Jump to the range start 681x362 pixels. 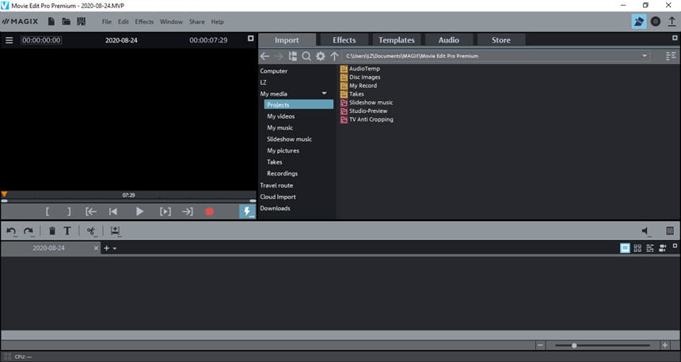pyautogui.click(x=91, y=212)
